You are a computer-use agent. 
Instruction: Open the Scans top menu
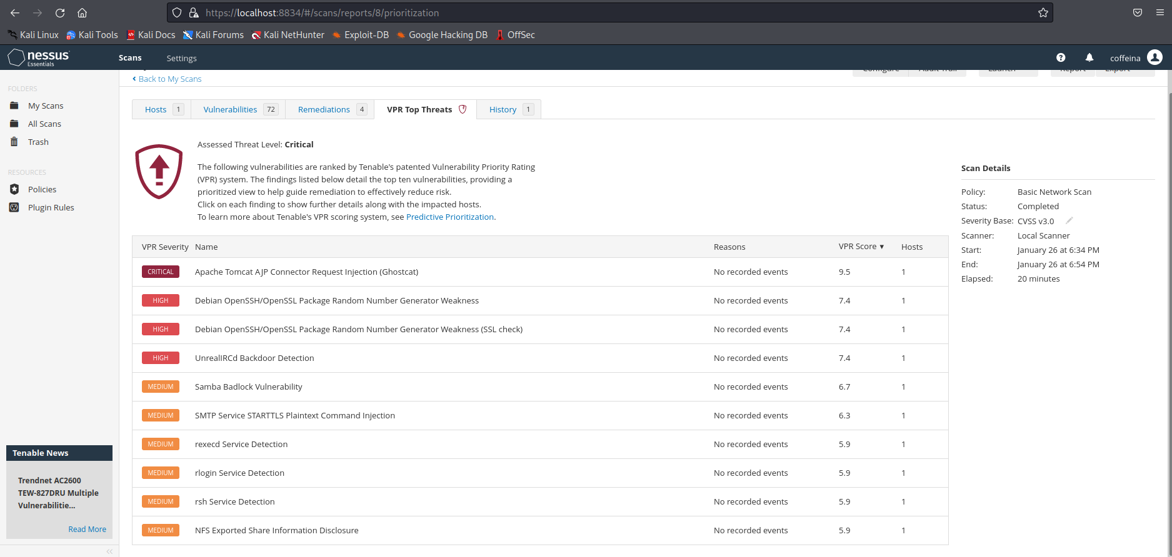click(130, 58)
